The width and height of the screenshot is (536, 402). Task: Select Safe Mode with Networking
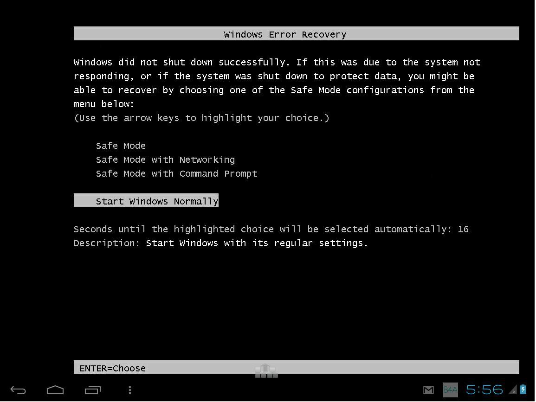pyautogui.click(x=165, y=160)
